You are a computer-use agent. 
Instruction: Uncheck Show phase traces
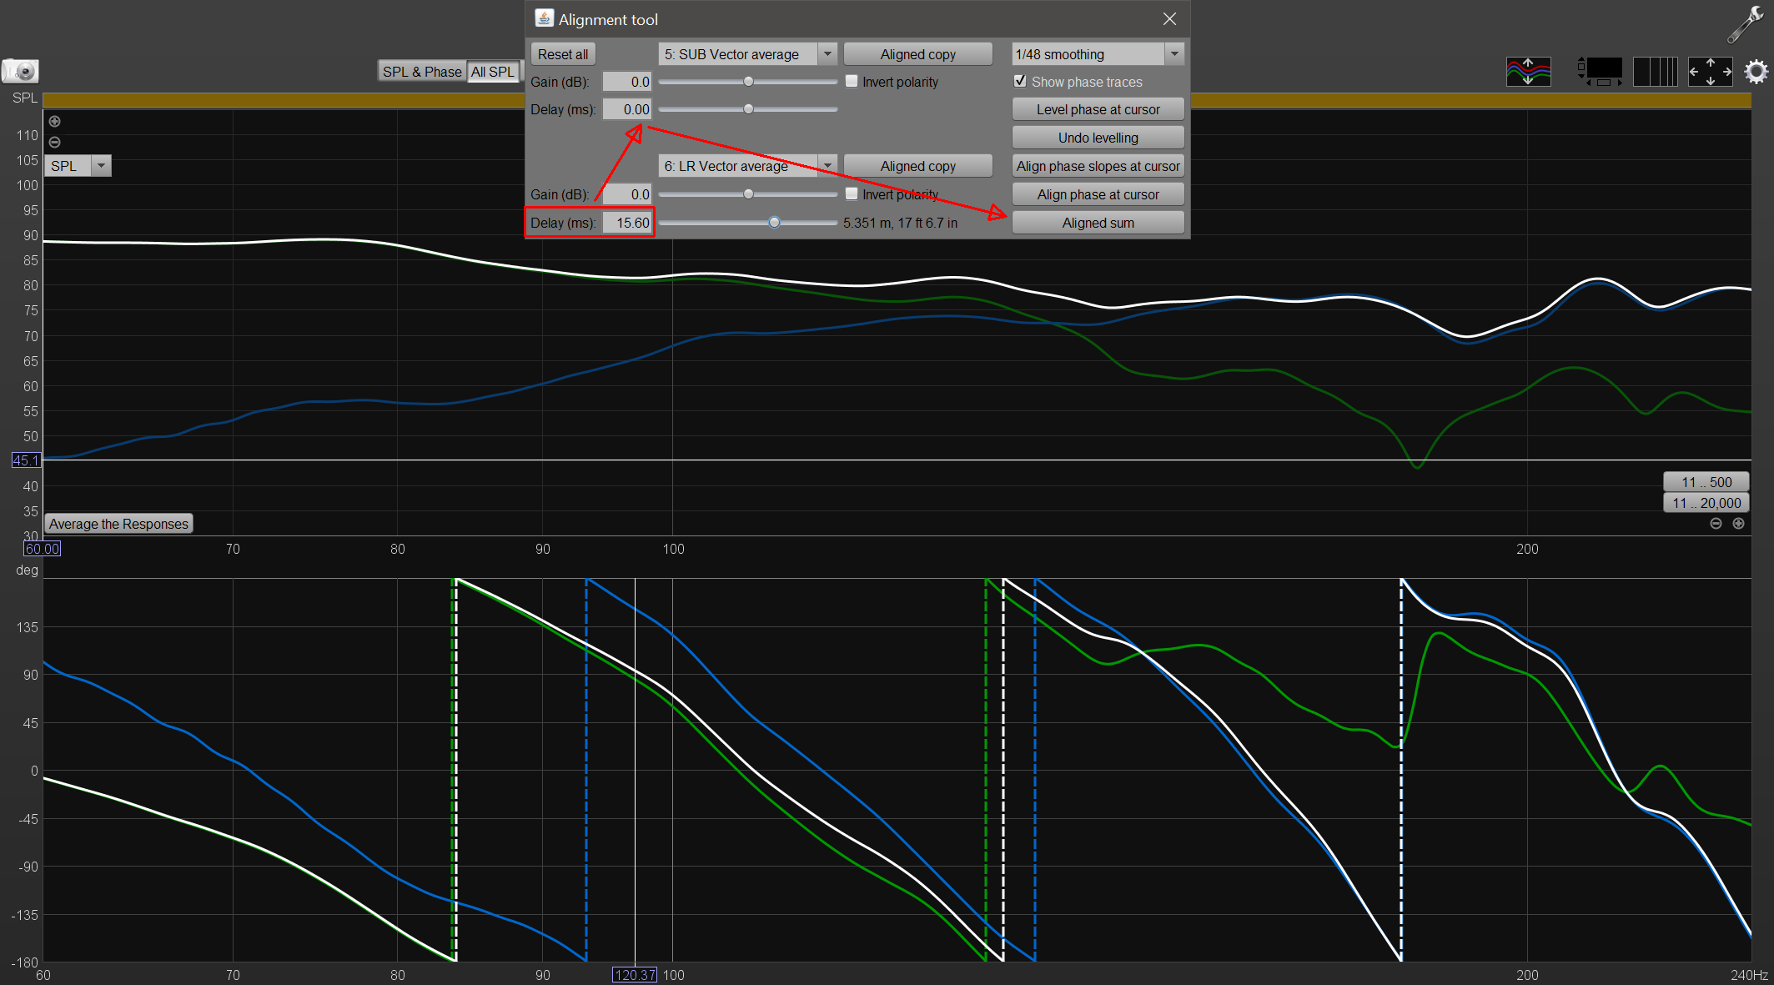pyautogui.click(x=1020, y=82)
